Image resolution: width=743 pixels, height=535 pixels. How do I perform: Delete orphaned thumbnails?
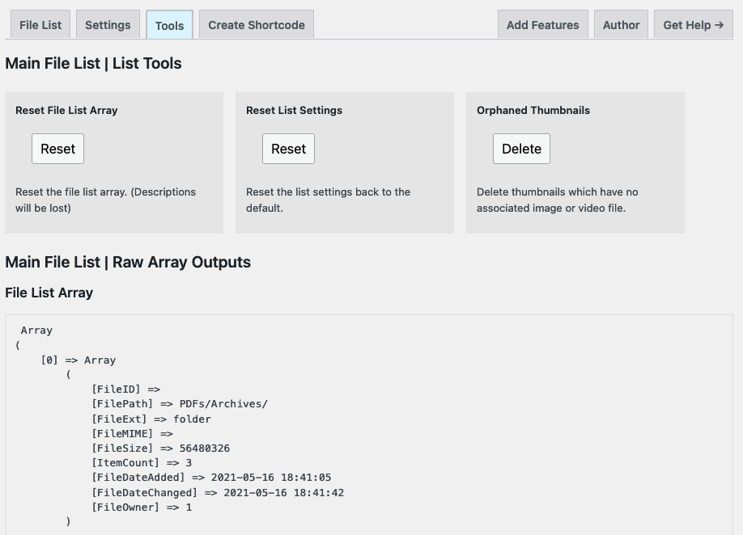pyautogui.click(x=521, y=149)
